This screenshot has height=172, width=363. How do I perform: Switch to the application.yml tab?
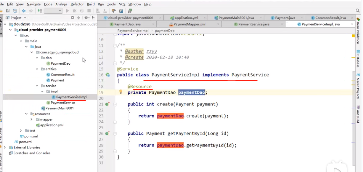pos(186,18)
